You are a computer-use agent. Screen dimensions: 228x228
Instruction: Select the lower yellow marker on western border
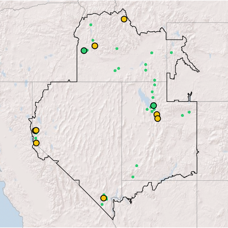pos(36,143)
